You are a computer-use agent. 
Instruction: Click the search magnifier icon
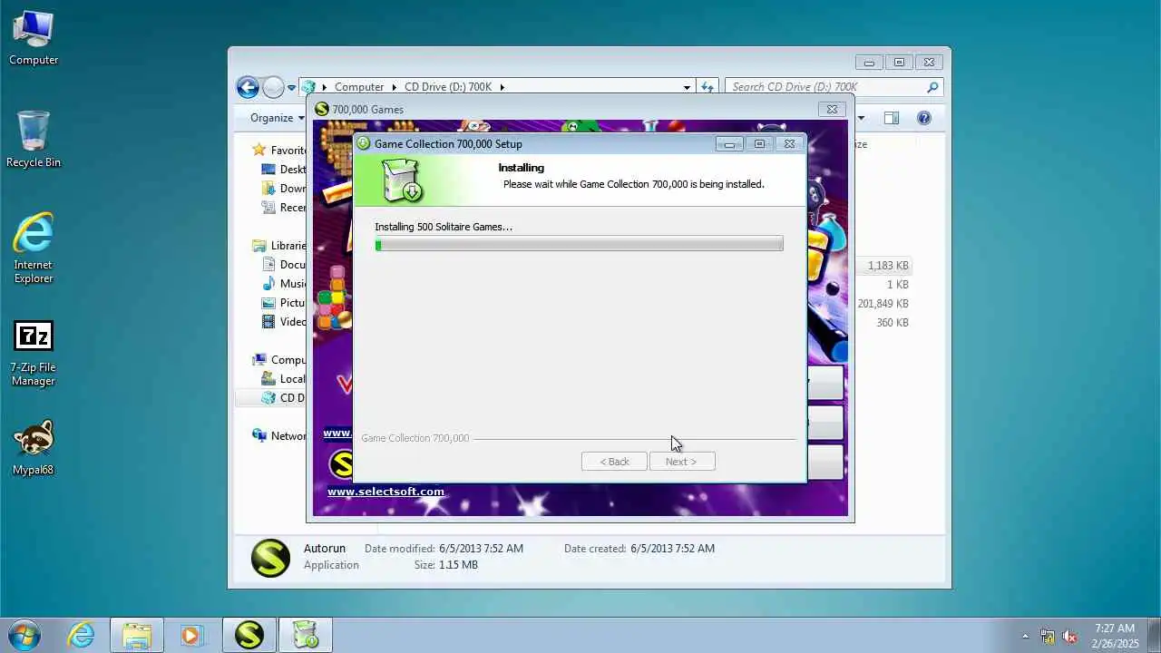click(932, 87)
